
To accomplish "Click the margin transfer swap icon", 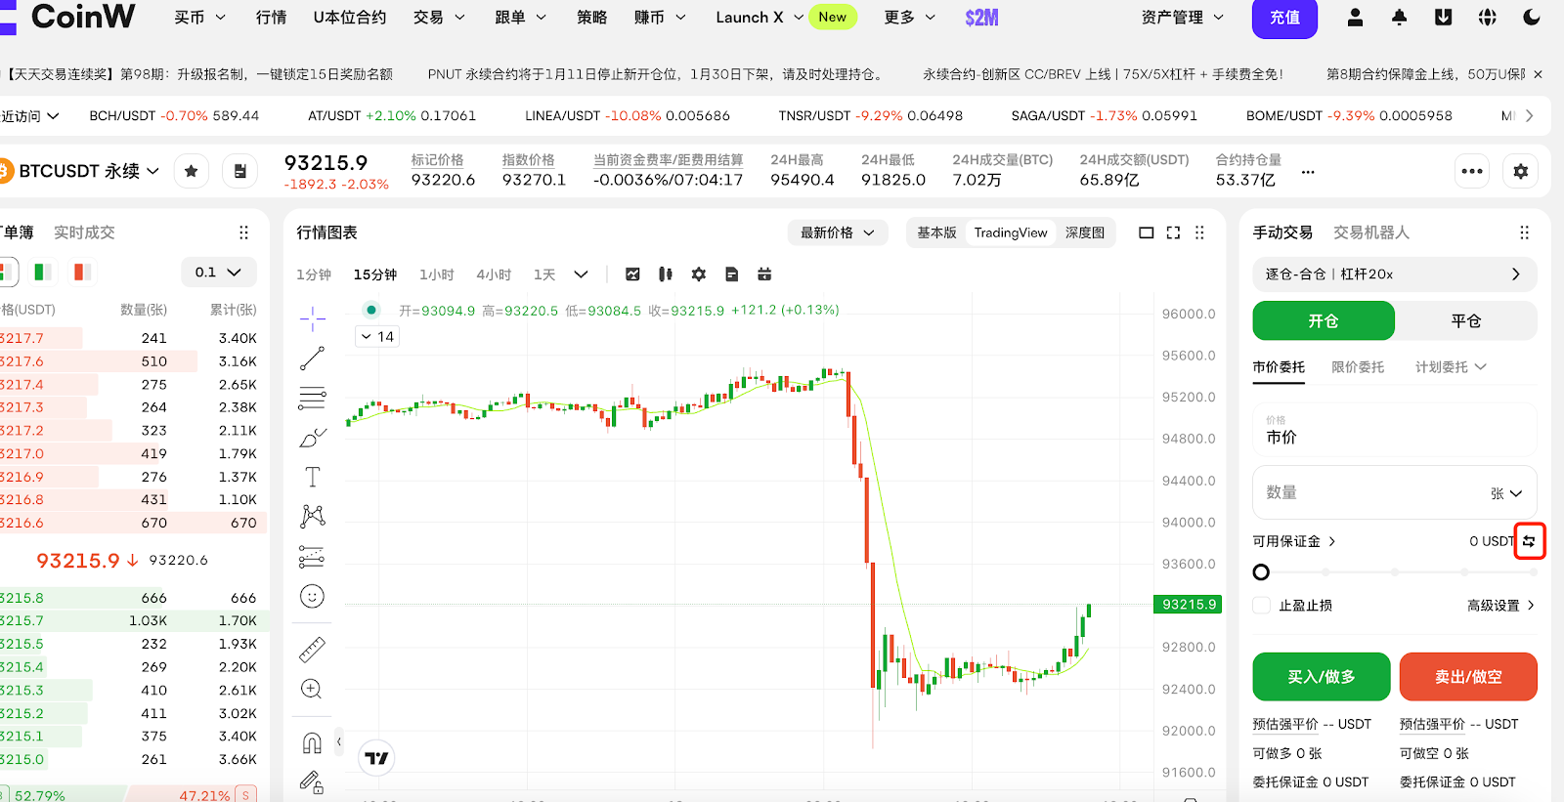I will coord(1529,541).
